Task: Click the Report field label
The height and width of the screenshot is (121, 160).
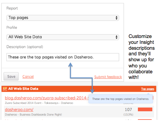Action: [x=12, y=8]
